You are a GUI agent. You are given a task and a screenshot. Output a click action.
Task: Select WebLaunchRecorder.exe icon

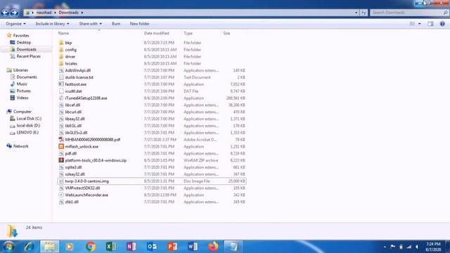point(61,195)
